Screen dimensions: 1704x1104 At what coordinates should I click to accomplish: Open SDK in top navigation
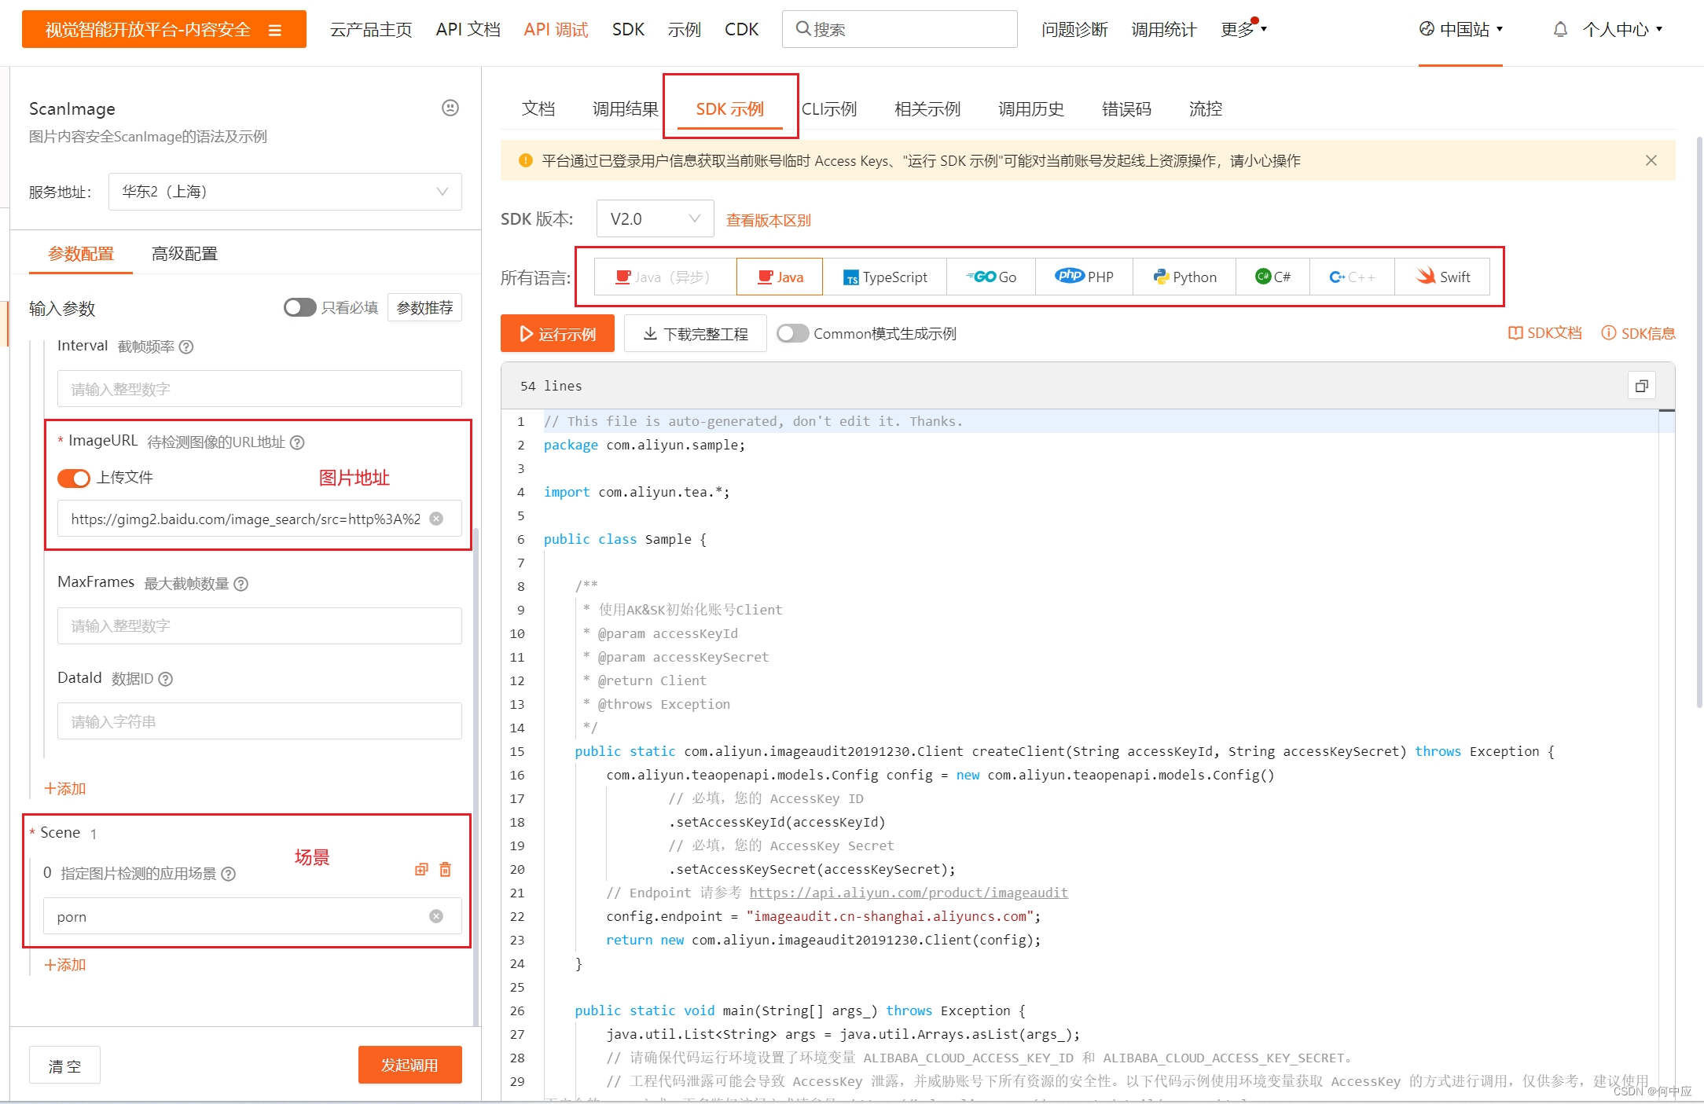tap(628, 29)
